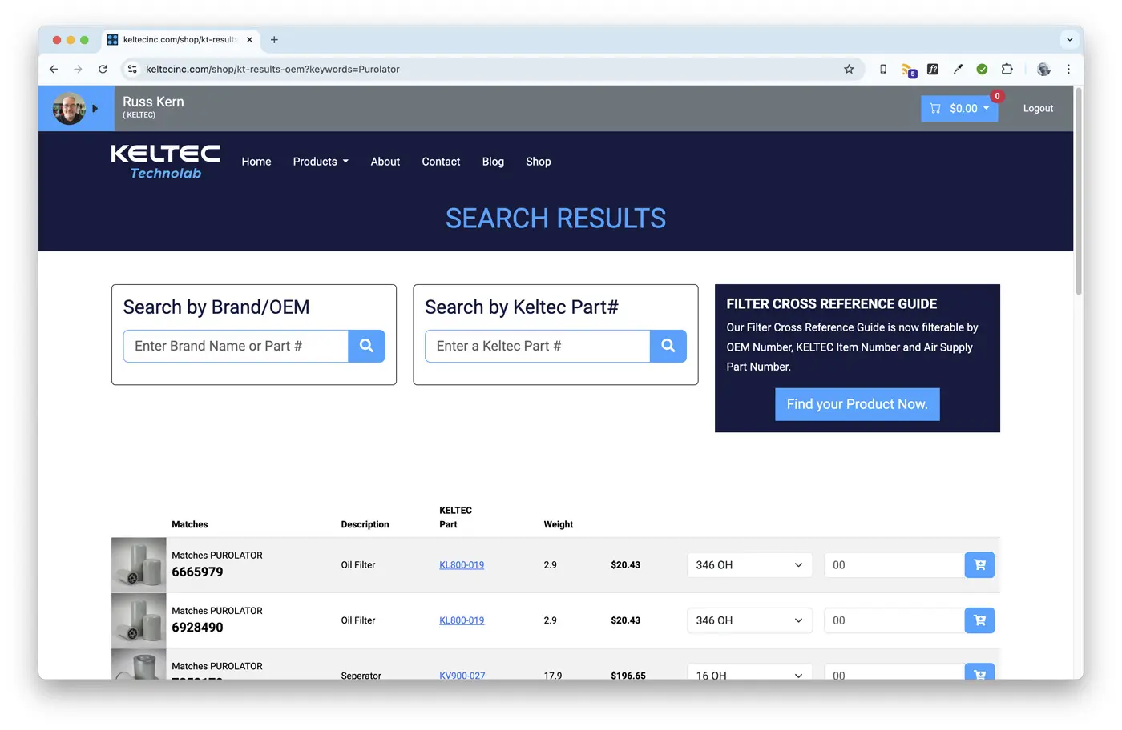Click the site info icon in address bar
The width and height of the screenshot is (1122, 730).
tap(132, 70)
